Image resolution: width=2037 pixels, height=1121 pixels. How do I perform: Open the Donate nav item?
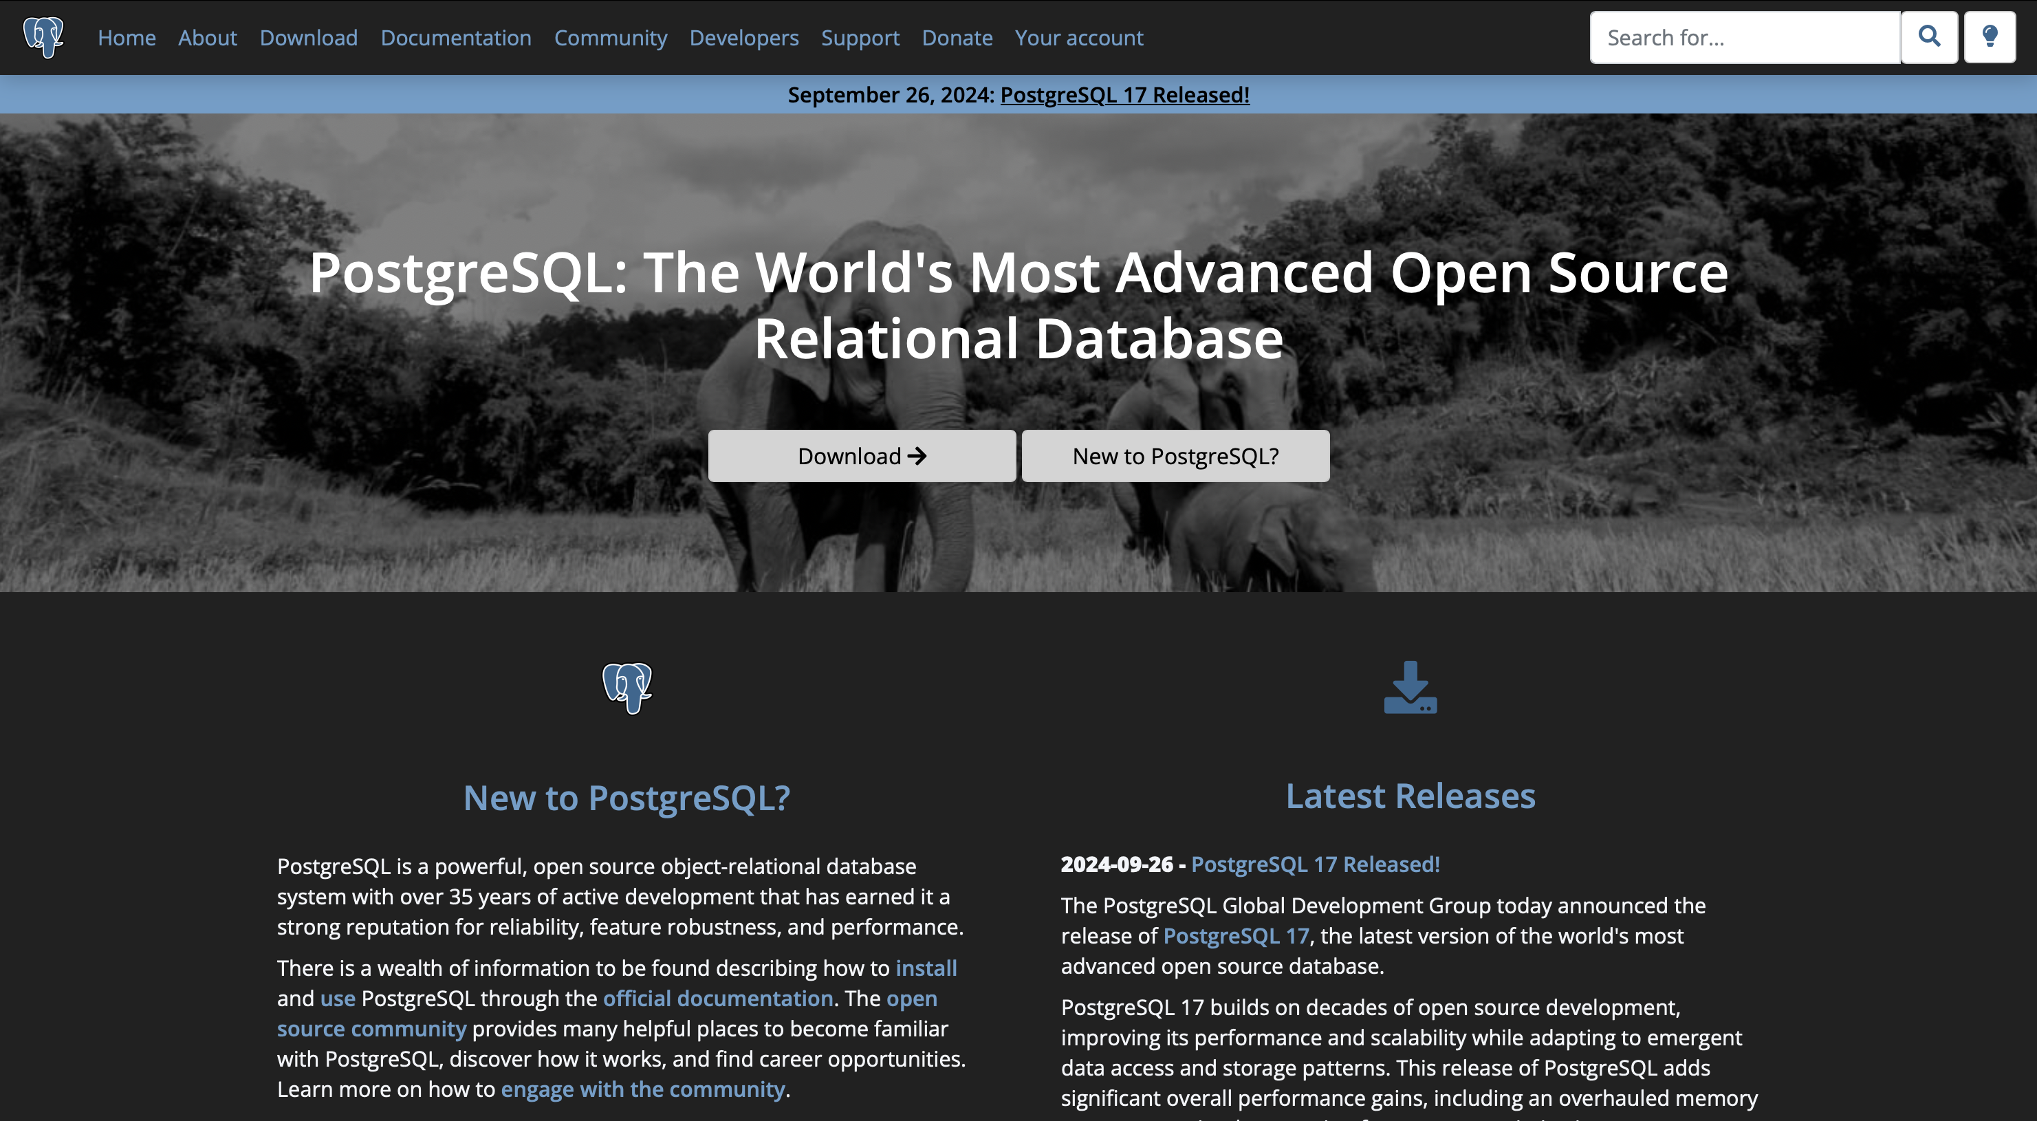[957, 37]
